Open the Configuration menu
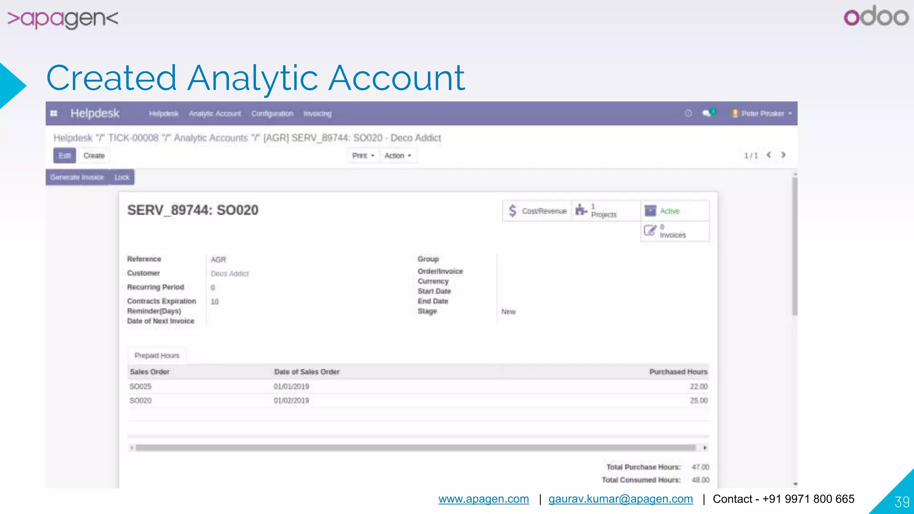The image size is (914, 514). pos(272,114)
